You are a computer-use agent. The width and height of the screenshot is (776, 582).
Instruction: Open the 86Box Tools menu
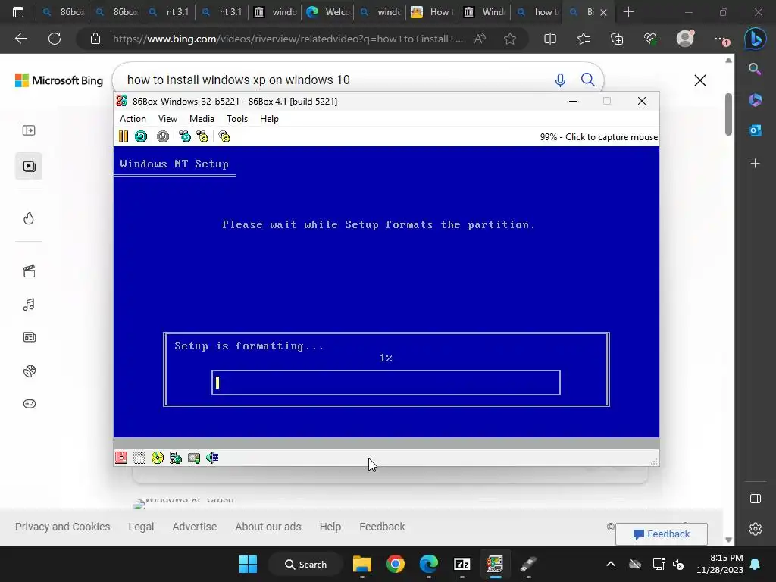237,119
